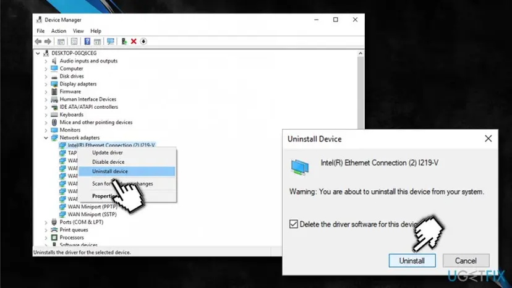Click the Uninstall button in the dialog
Screen dimensions: 512x288
point(412,261)
